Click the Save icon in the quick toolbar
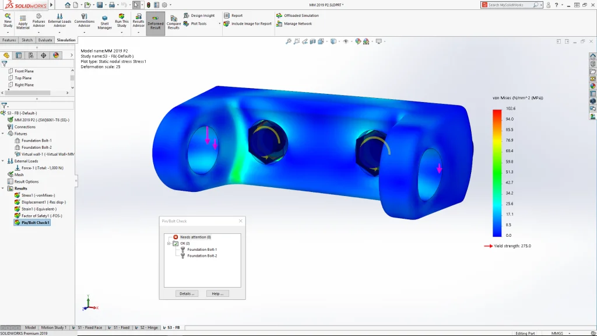 click(x=100, y=5)
